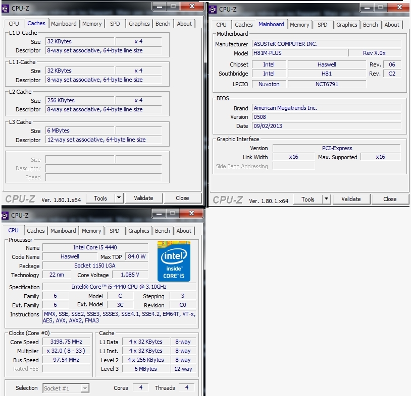The height and width of the screenshot is (396, 411).
Task: Click graphic interface version "PCI-Express"
Action: click(337, 148)
